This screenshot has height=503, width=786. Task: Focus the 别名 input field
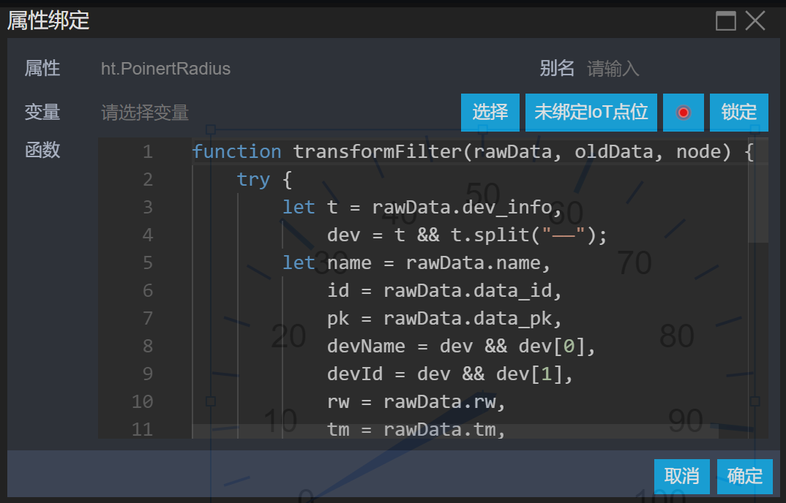pos(659,69)
